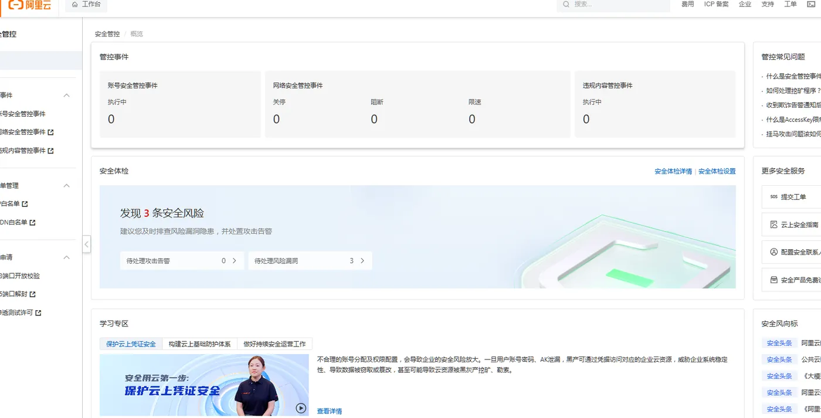Open 查看详情 link

click(x=330, y=412)
